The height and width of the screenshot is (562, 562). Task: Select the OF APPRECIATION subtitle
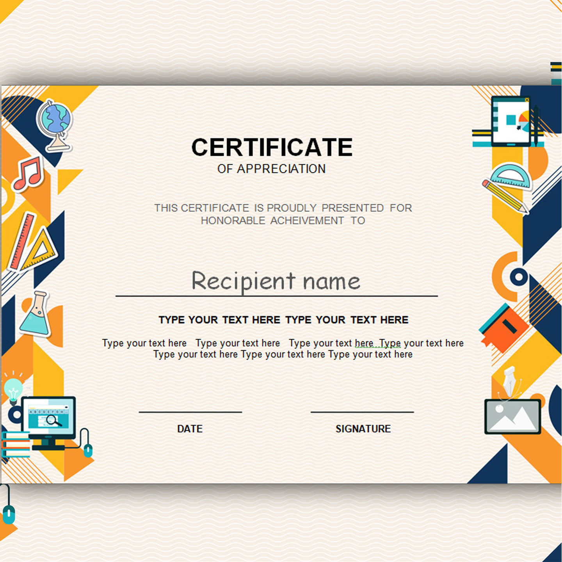(x=271, y=169)
